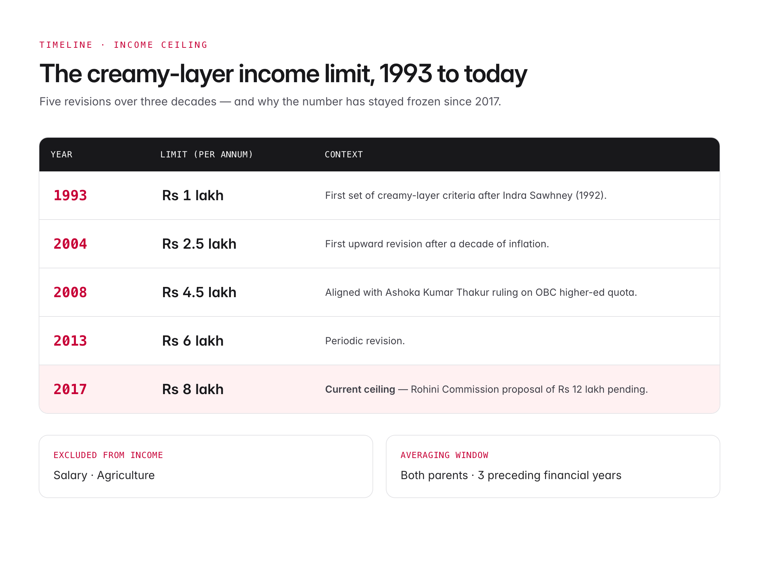This screenshot has height=562, width=759.
Task: Click the TIMELINE · INCOME CEILING label
Action: [124, 45]
